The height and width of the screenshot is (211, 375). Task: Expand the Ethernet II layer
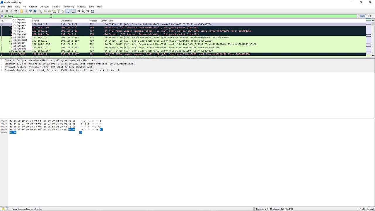pyautogui.click(x=2, y=64)
